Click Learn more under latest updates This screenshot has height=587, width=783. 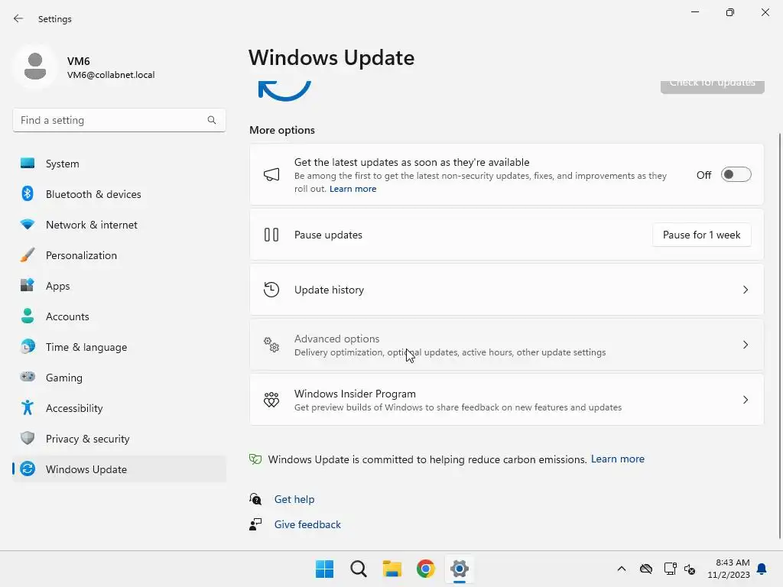[x=353, y=190]
